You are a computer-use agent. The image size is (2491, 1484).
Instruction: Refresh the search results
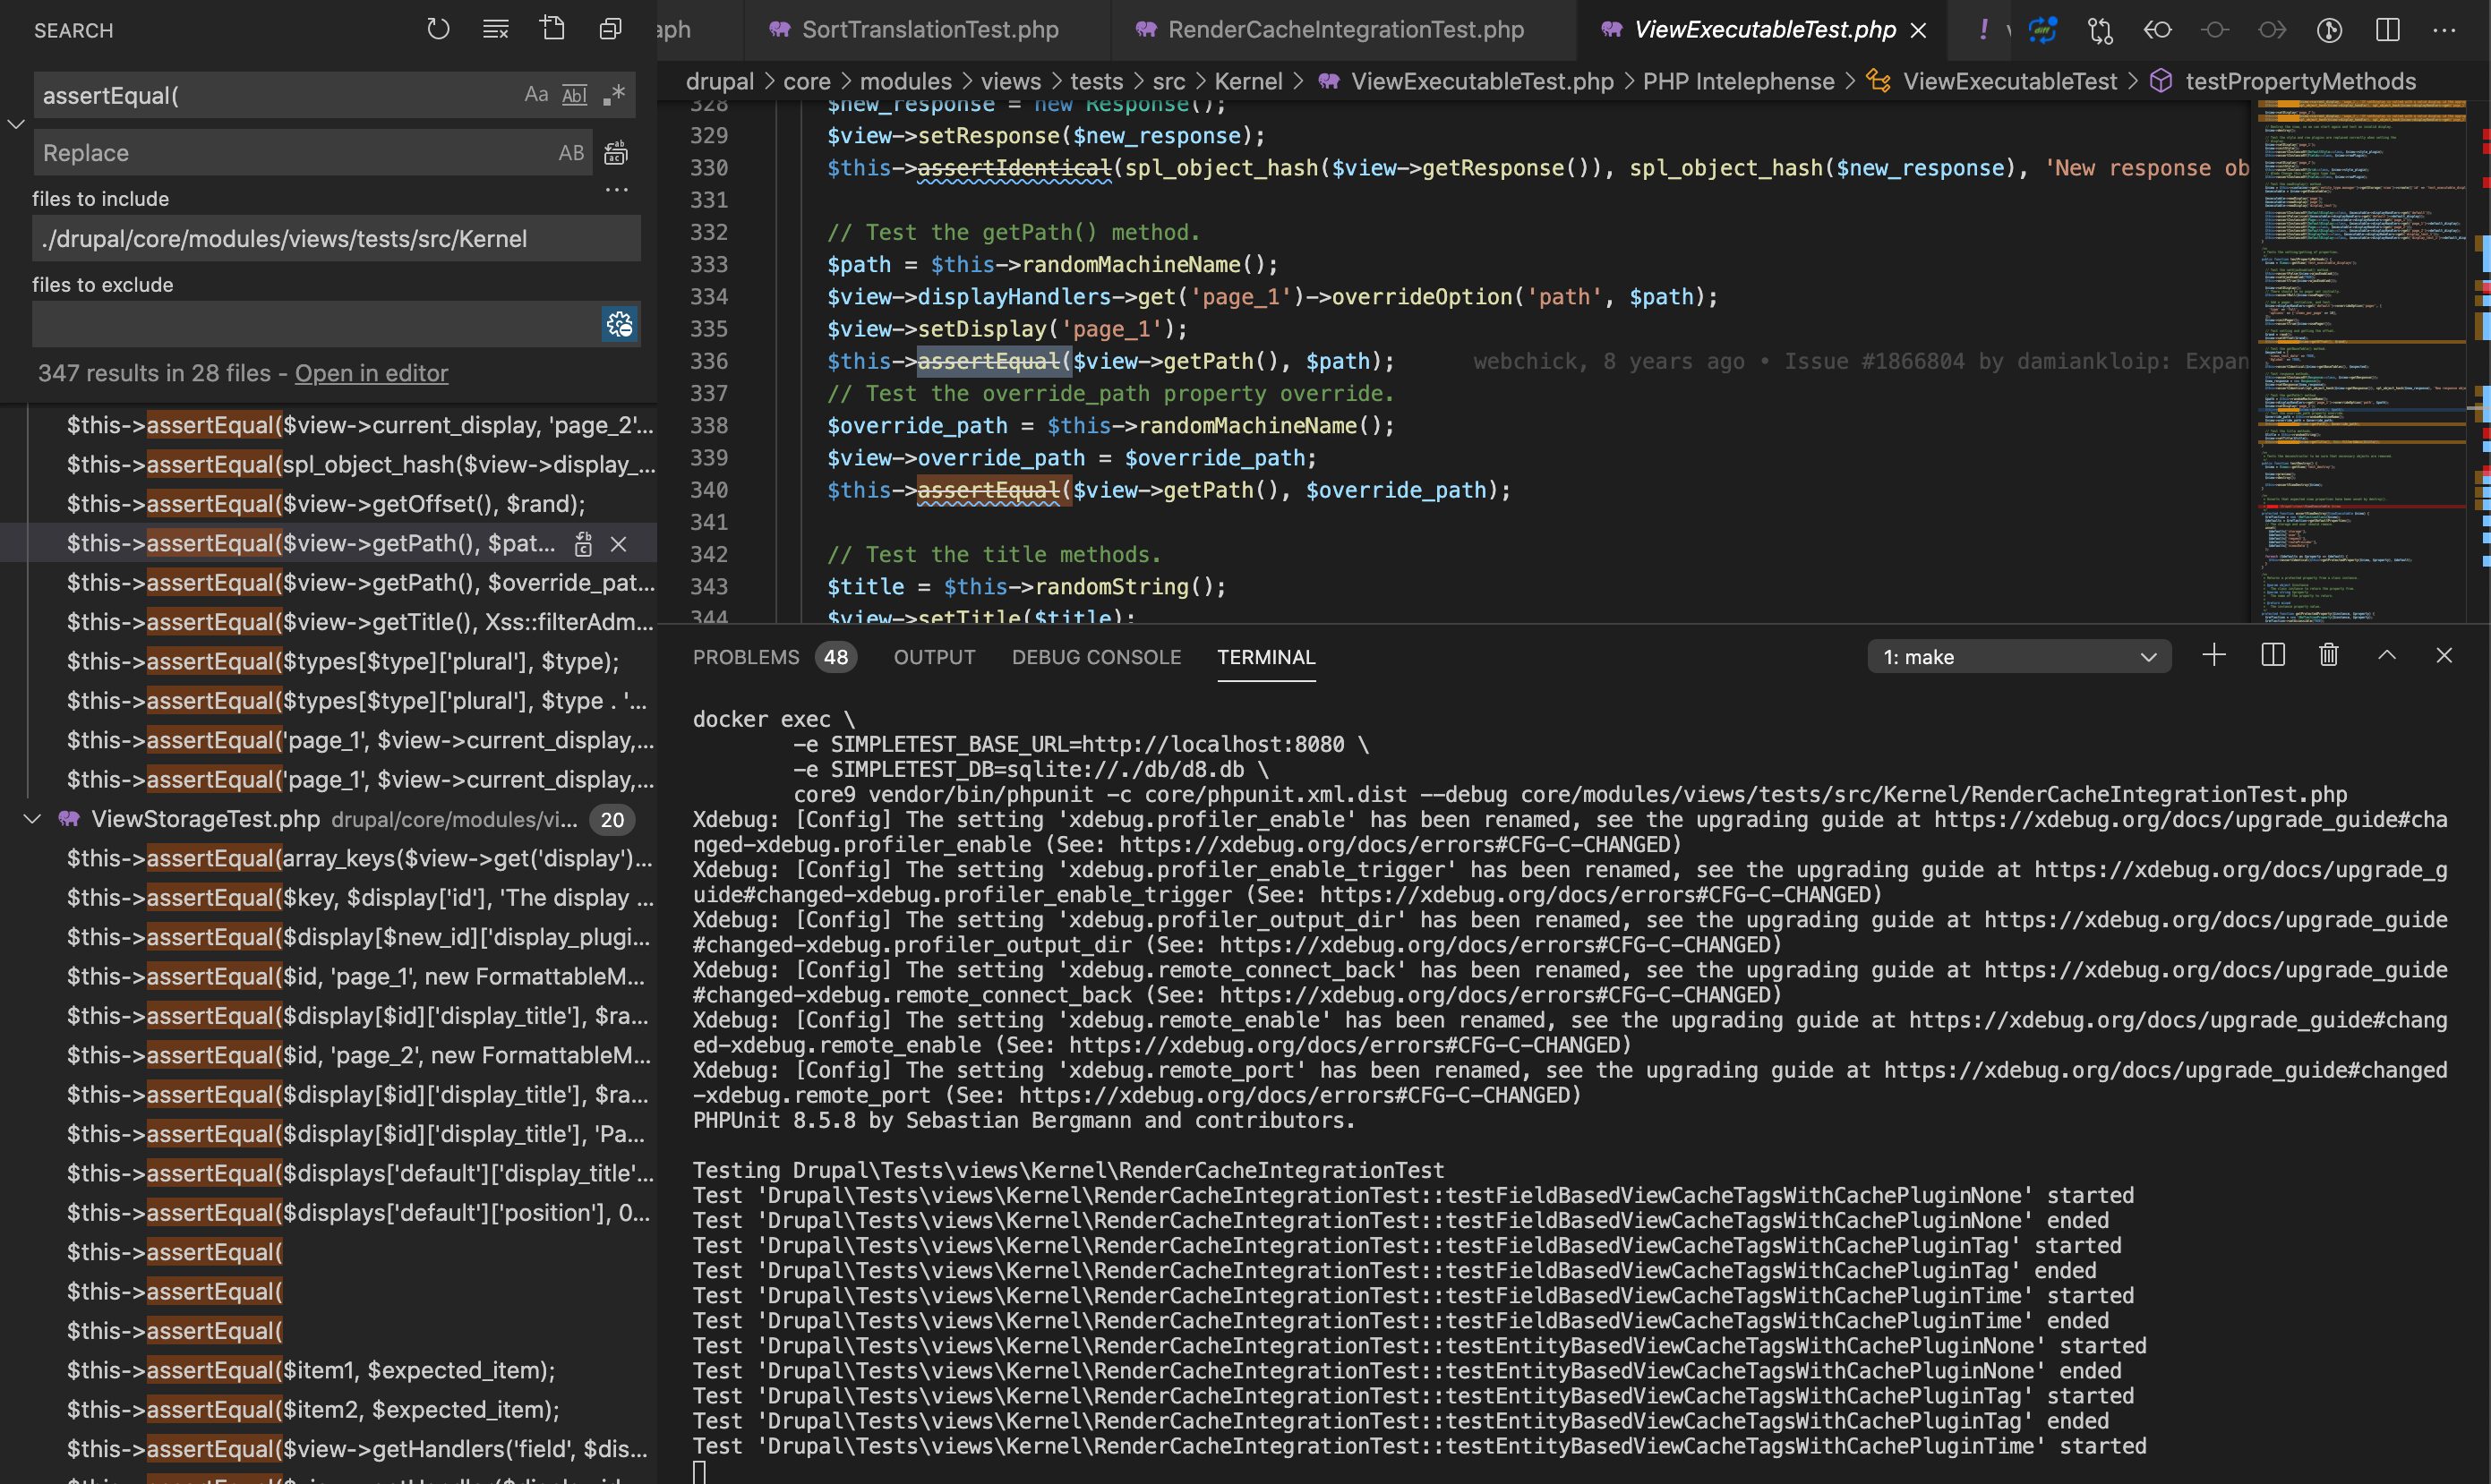438,29
